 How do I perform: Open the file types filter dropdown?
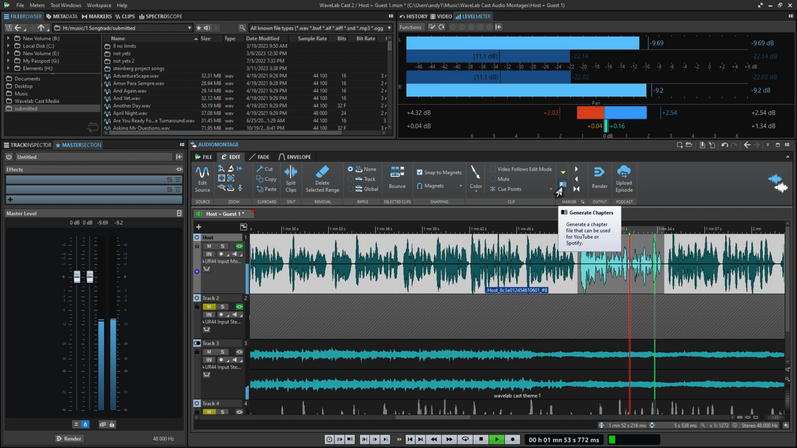389,28
